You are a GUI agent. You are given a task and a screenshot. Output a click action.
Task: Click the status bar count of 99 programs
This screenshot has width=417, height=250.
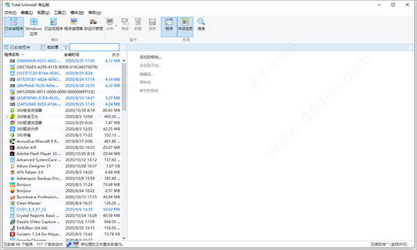(33, 244)
